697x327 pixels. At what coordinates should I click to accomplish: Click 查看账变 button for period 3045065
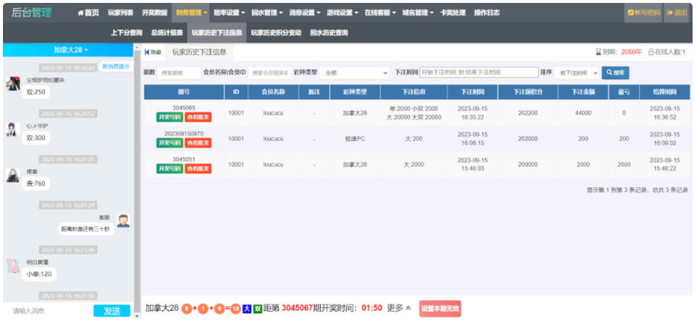pyautogui.click(x=198, y=117)
